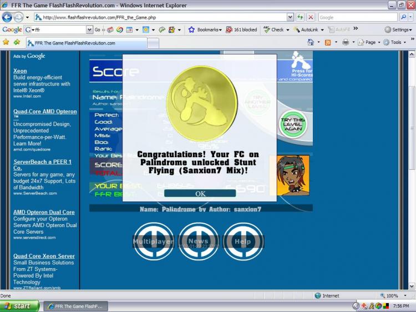Image resolution: width=416 pixels, height=312 pixels.
Task: Click the address bar URL field
Action: (x=161, y=18)
